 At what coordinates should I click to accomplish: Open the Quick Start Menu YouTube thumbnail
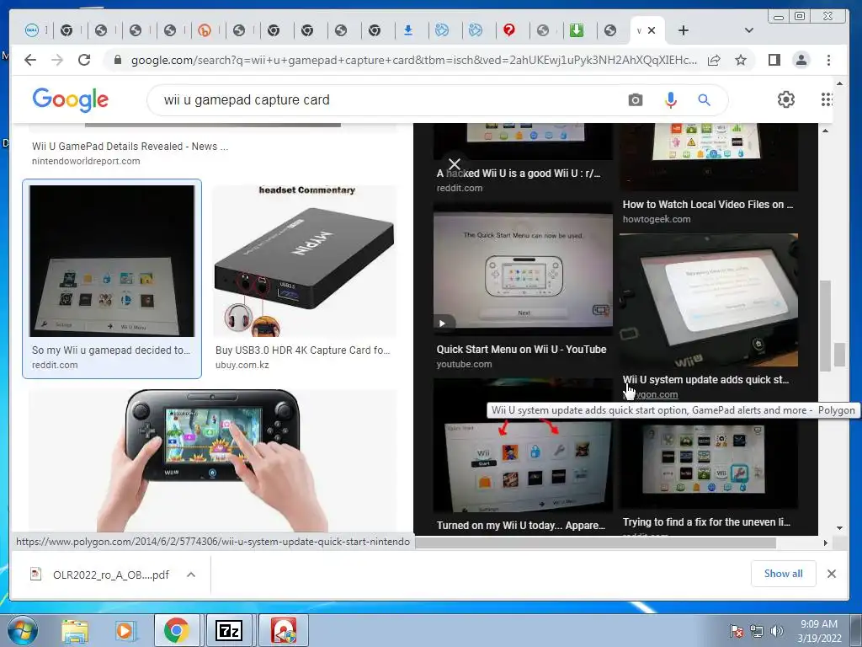point(523,270)
